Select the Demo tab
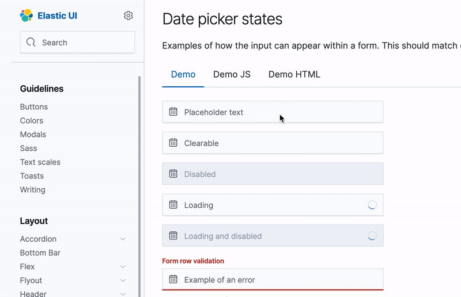The width and height of the screenshot is (461, 297). point(183,74)
